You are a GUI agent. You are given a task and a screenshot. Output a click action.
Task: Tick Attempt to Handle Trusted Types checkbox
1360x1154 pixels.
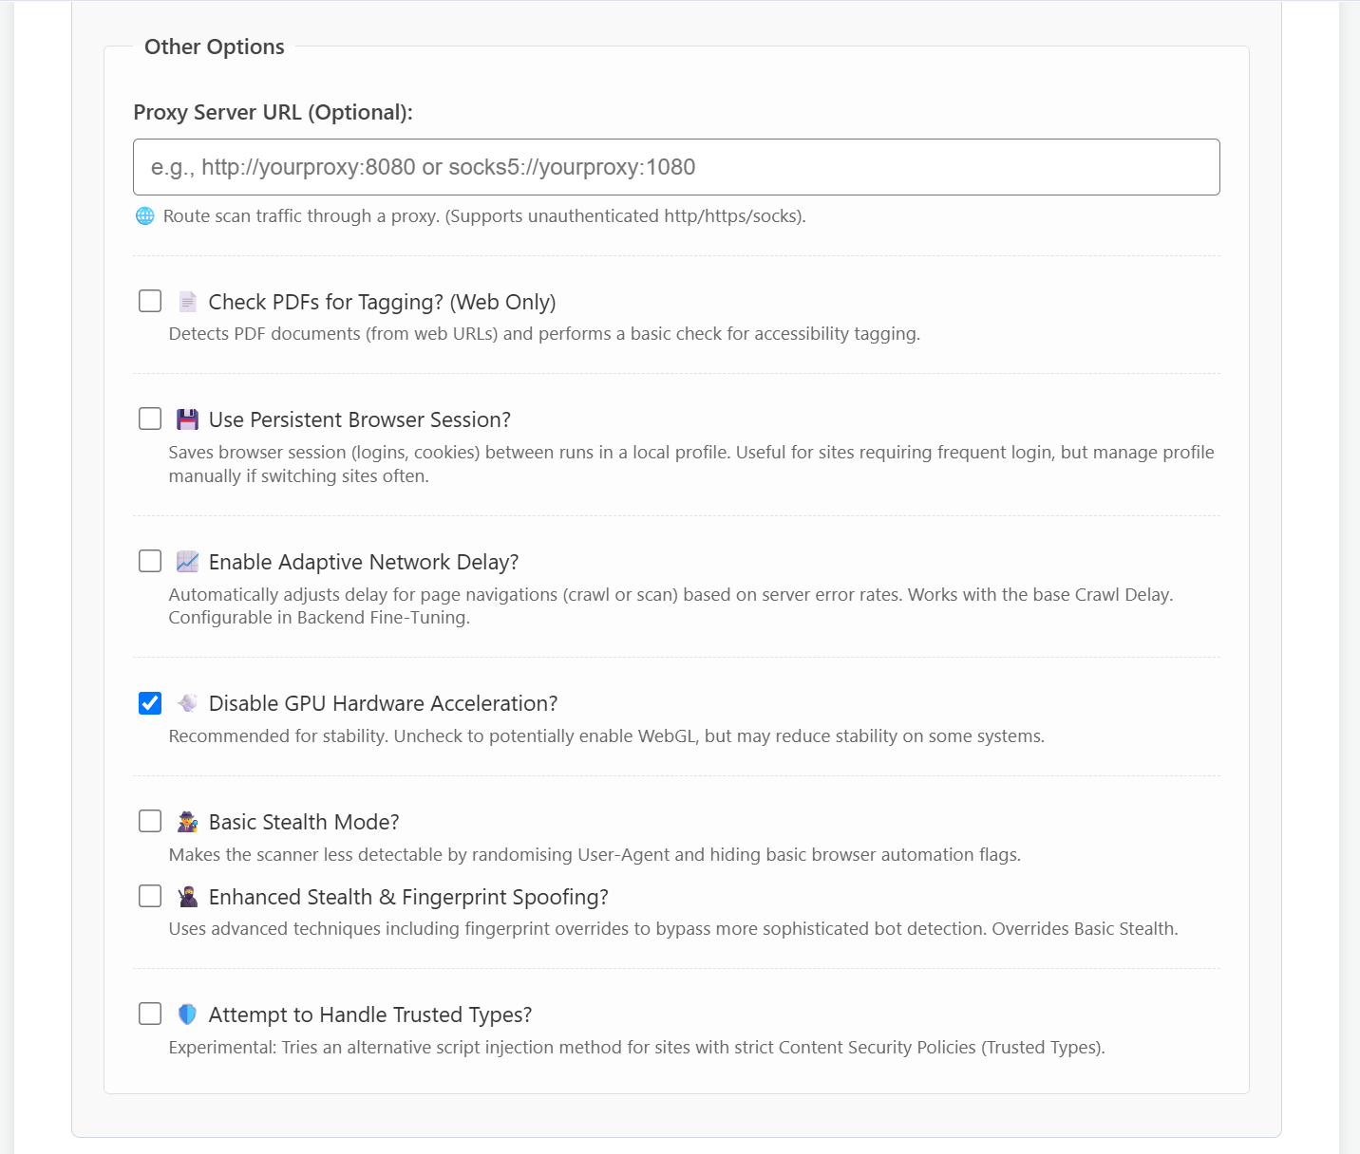tap(150, 1014)
